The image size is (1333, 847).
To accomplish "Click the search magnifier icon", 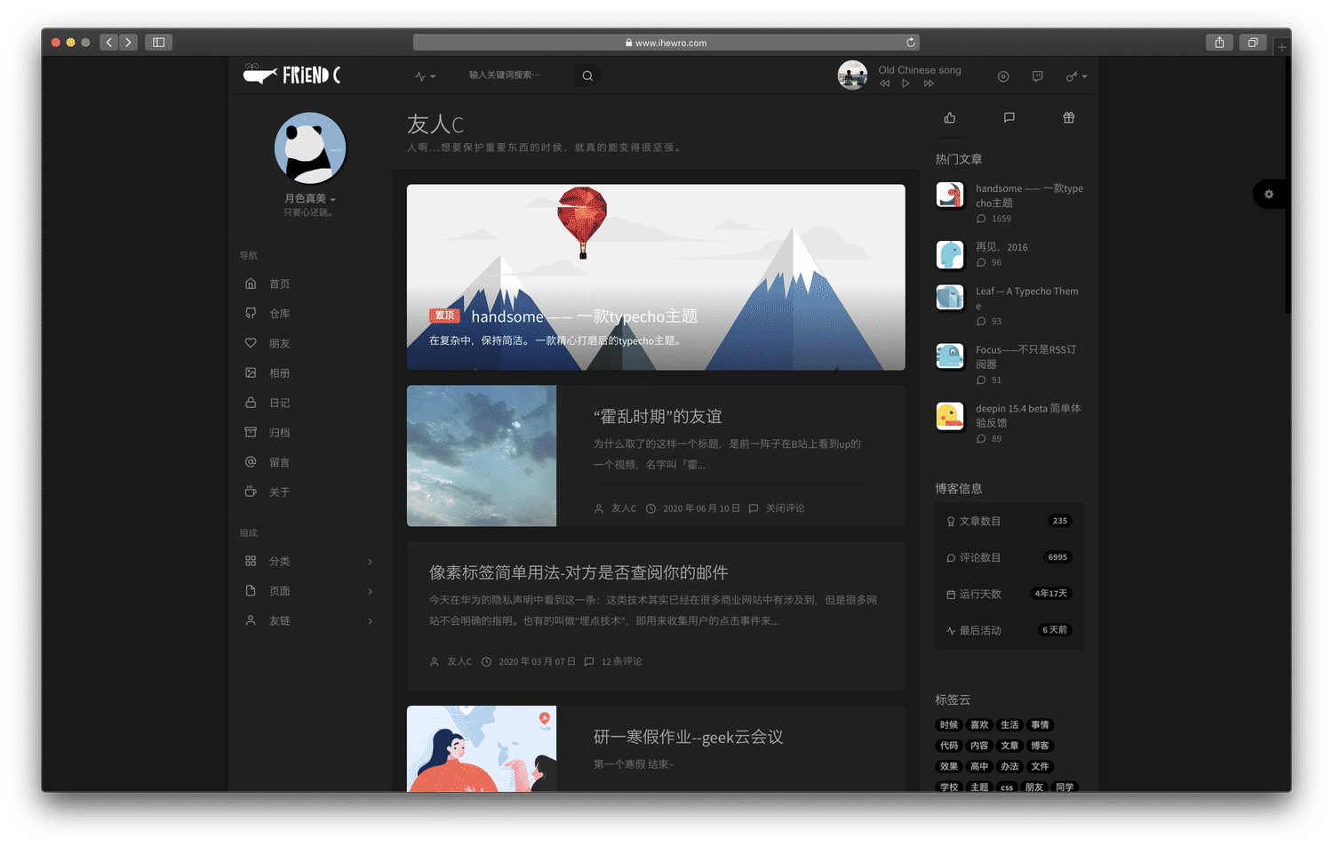I will [587, 76].
